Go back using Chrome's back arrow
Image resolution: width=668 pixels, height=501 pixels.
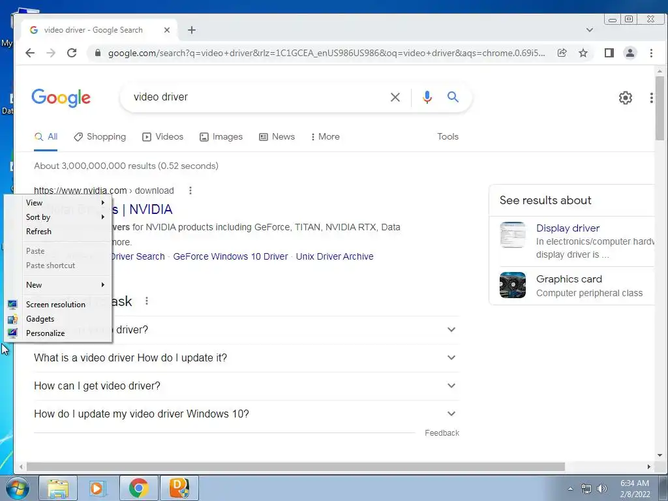(30, 53)
